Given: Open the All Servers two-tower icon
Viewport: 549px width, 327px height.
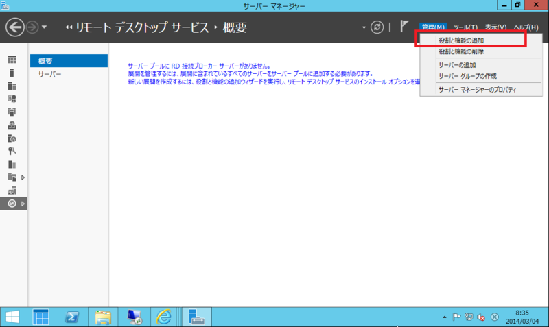Looking at the screenshot, I should (12, 86).
